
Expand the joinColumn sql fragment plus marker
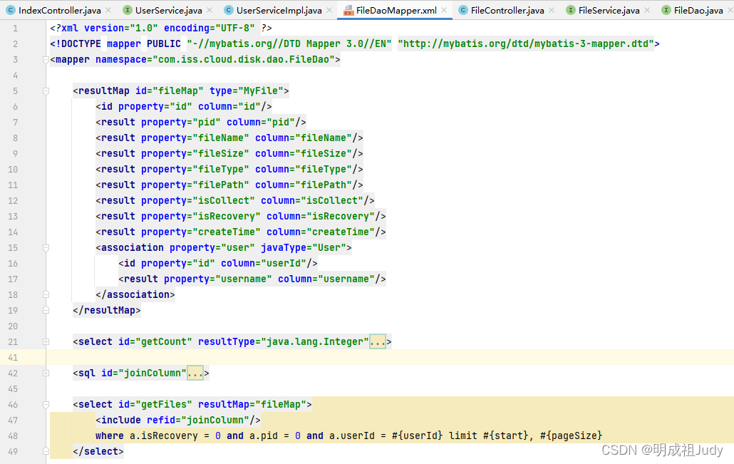point(46,373)
